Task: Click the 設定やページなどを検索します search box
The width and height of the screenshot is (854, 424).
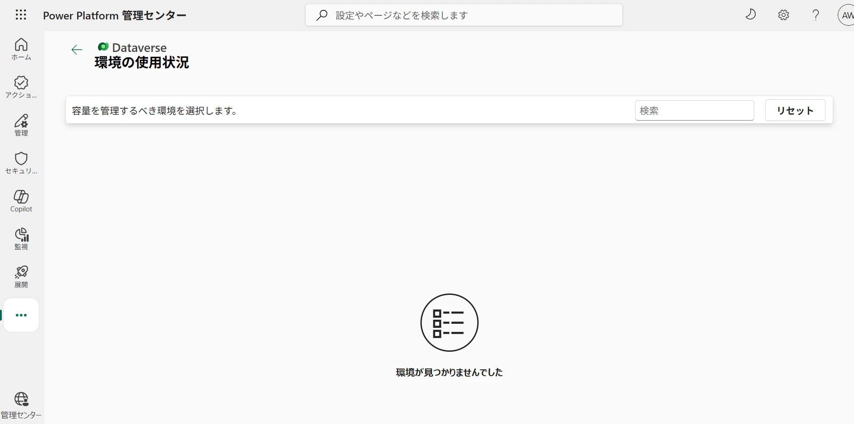Action: coord(464,15)
